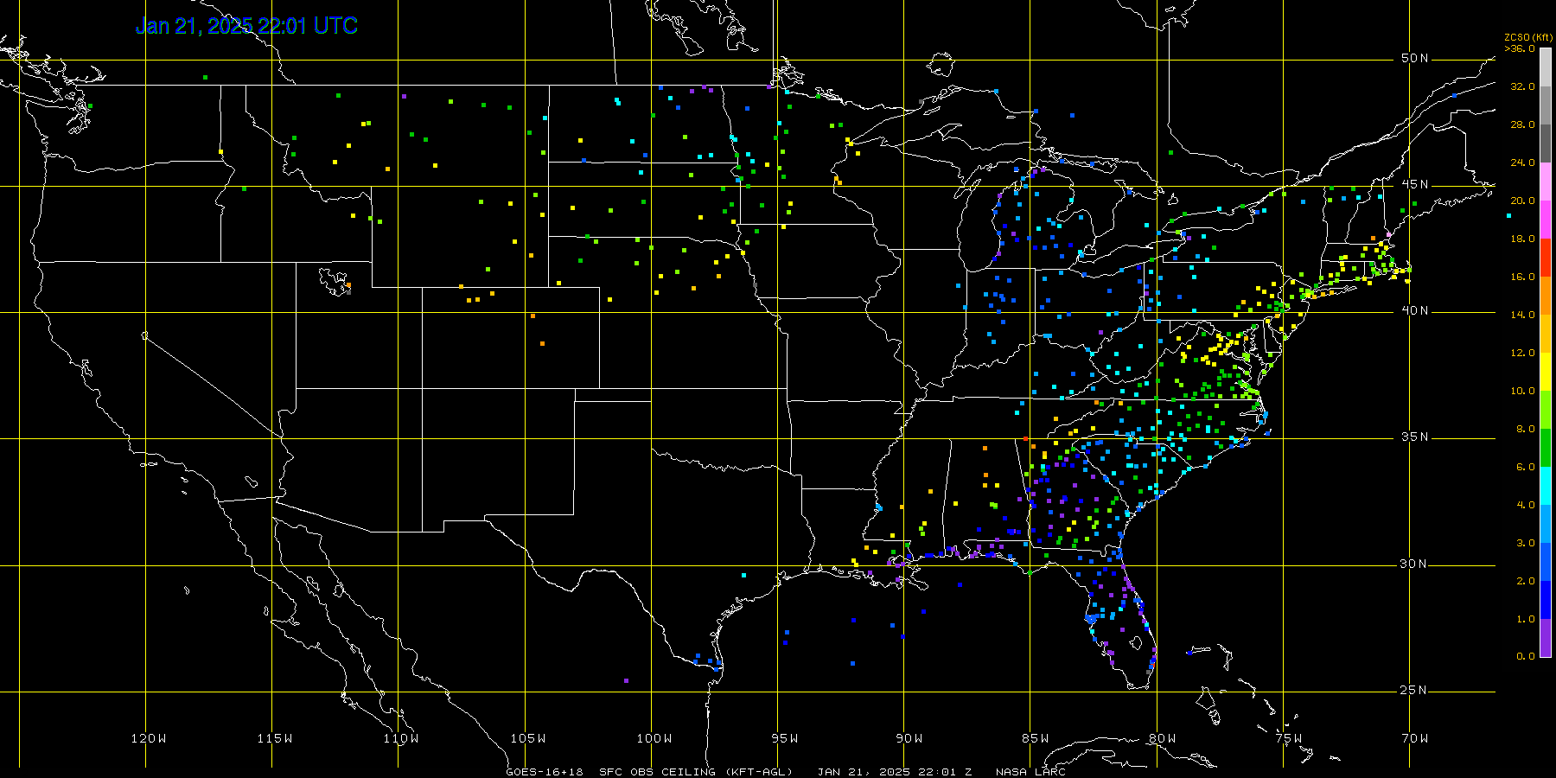Click the '24.0' legend value

click(1522, 163)
